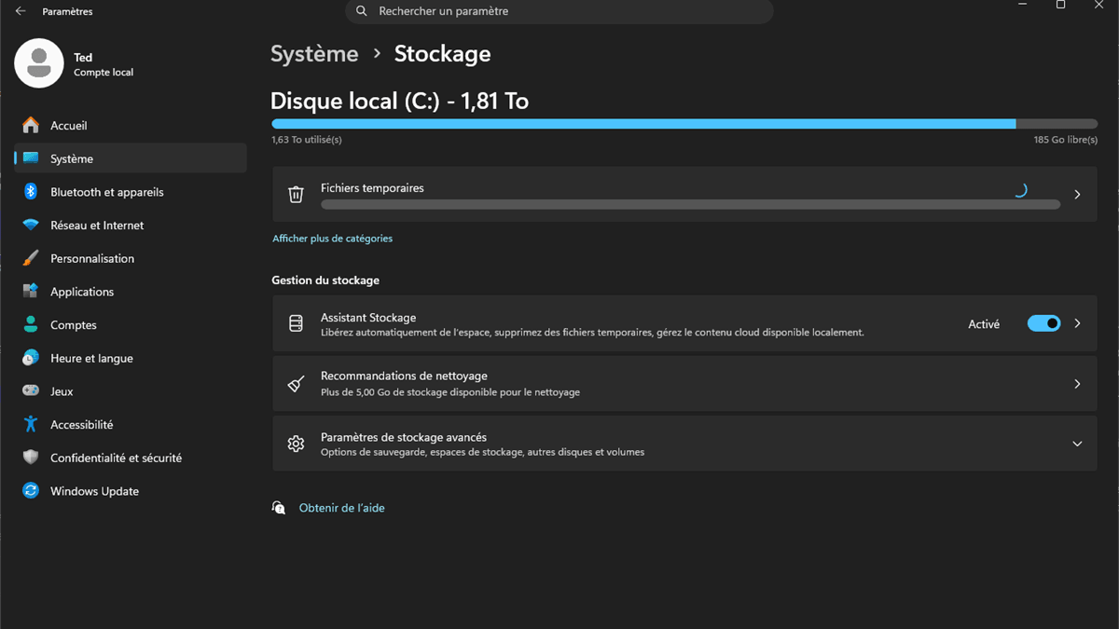Click the Rechercher un paramètre search field
This screenshot has width=1119, height=629.
click(559, 11)
